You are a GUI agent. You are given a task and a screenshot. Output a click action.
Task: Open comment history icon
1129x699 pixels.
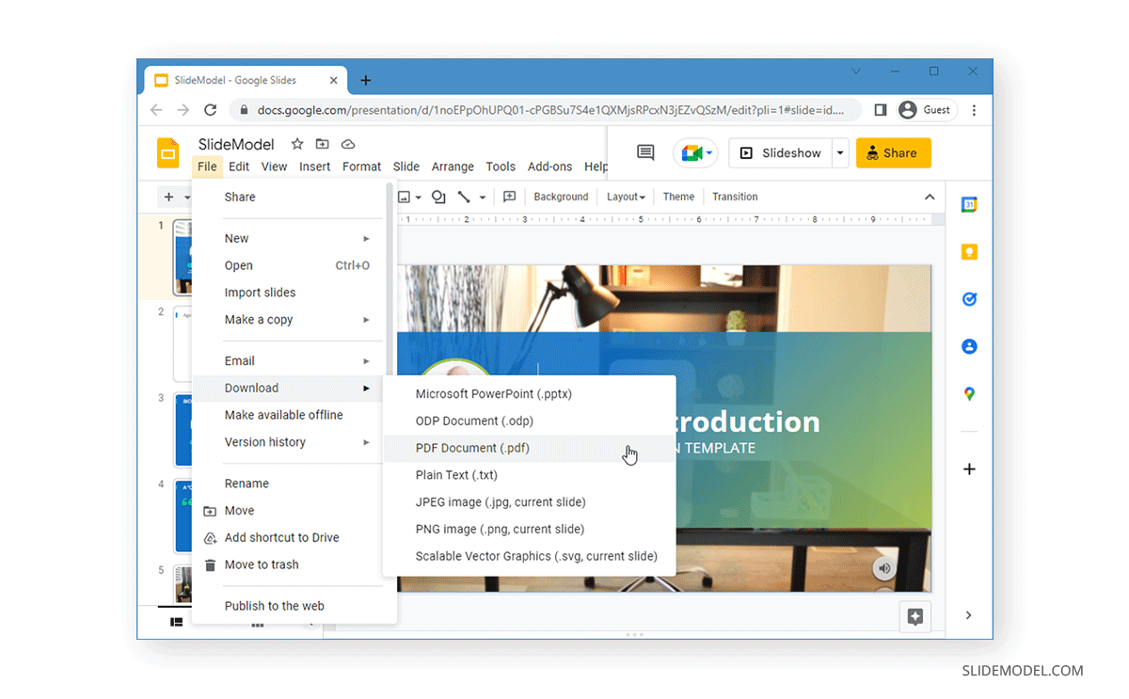tap(645, 152)
